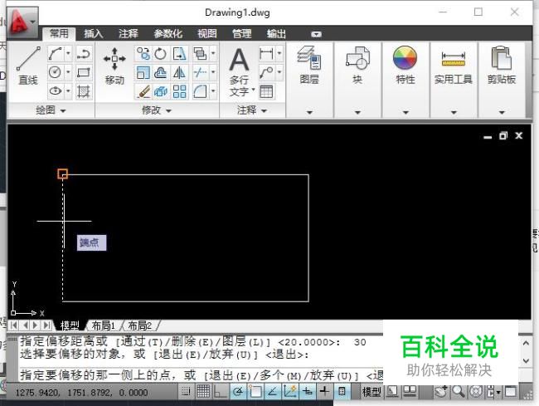The height and width of the screenshot is (406, 539).
Task: Toggle Dynamic UCS in status bar
Action: 289,391
